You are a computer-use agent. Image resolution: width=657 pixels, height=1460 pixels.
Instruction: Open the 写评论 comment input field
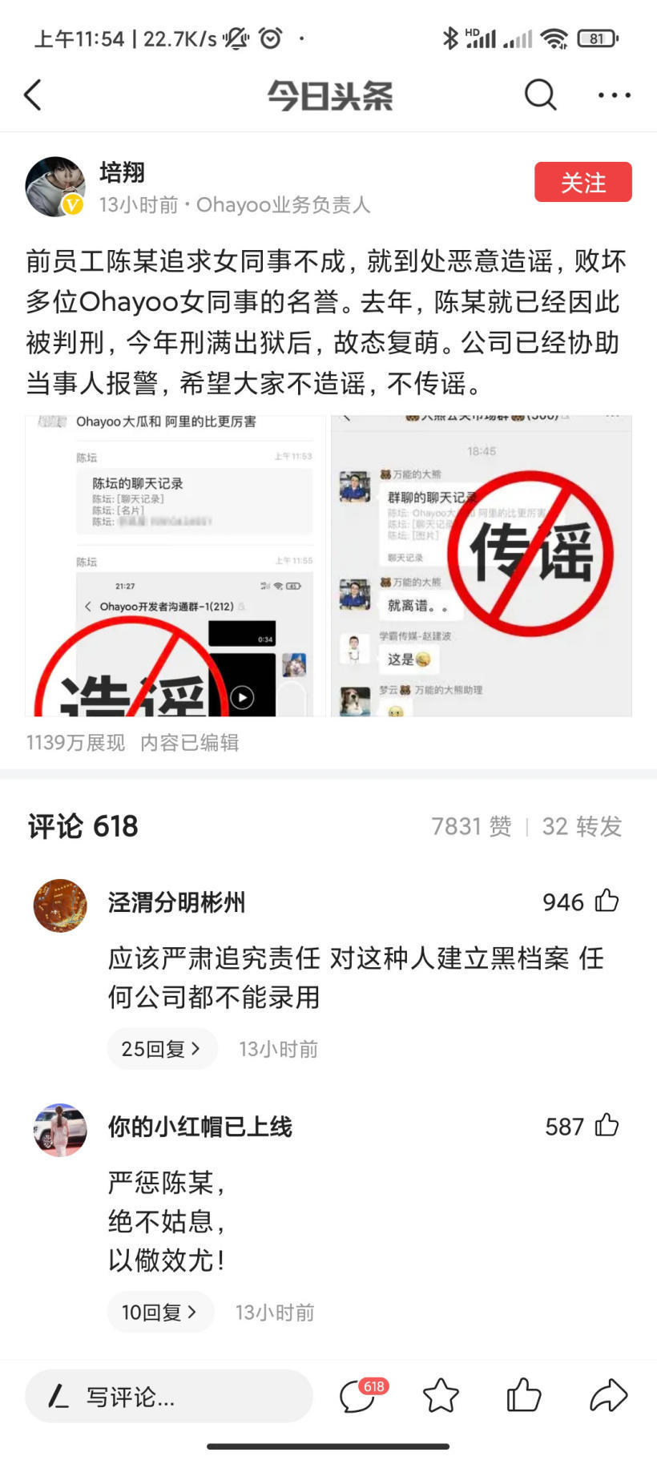click(x=169, y=1396)
